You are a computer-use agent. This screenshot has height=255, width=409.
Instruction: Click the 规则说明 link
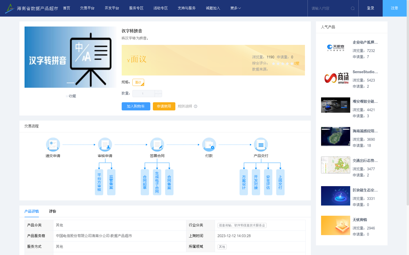pyautogui.click(x=185, y=106)
